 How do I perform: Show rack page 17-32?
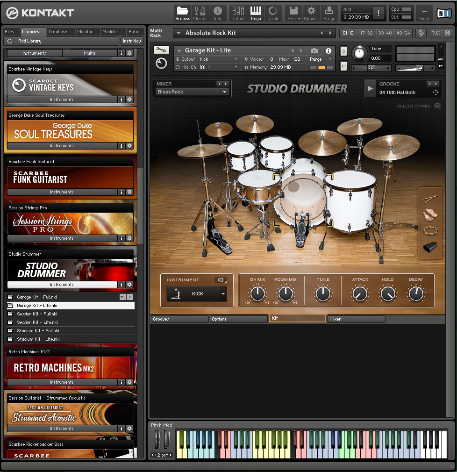[366, 33]
